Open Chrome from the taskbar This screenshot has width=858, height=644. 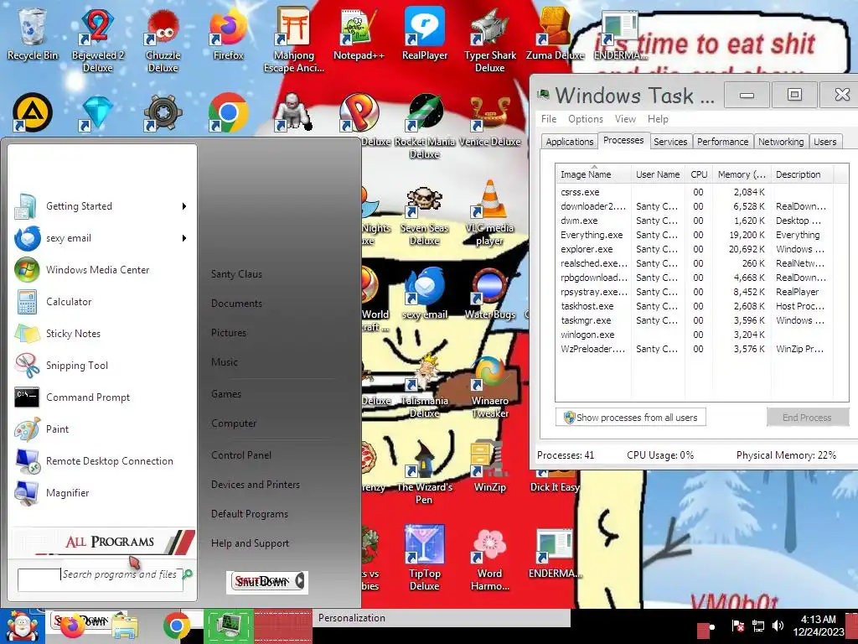[176, 626]
